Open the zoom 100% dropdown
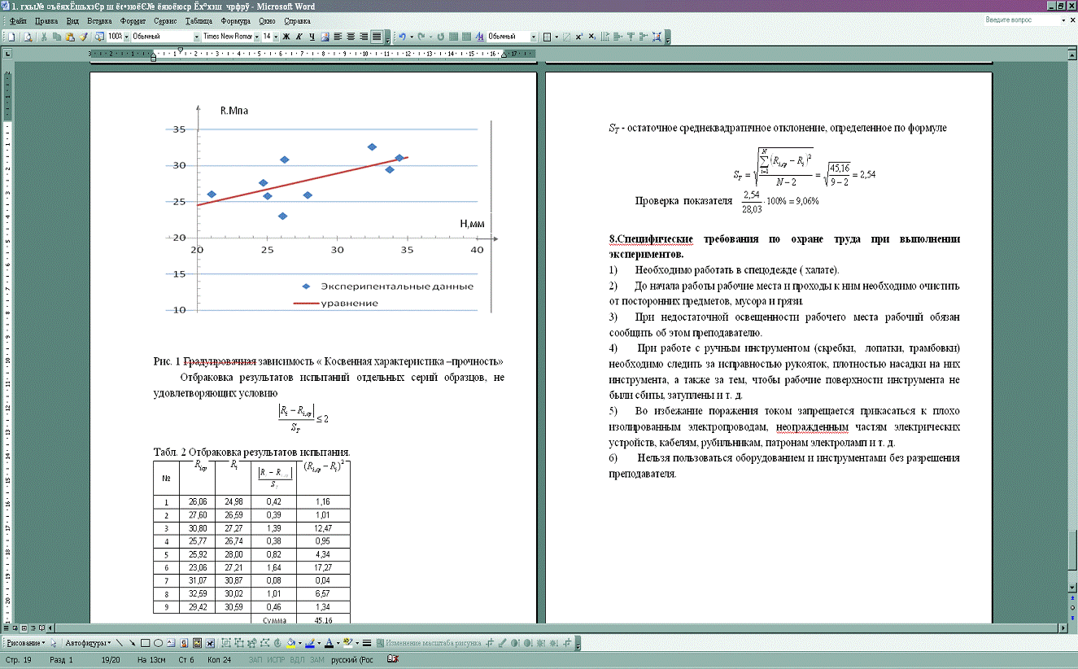This screenshot has width=1078, height=669. [126, 37]
